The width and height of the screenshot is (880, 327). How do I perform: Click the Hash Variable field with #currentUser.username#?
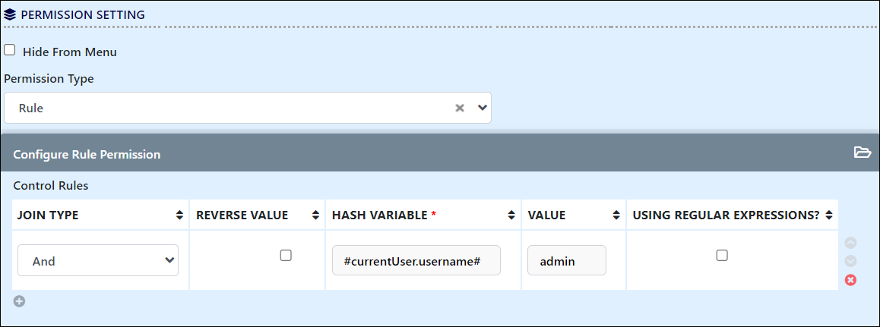(x=416, y=260)
